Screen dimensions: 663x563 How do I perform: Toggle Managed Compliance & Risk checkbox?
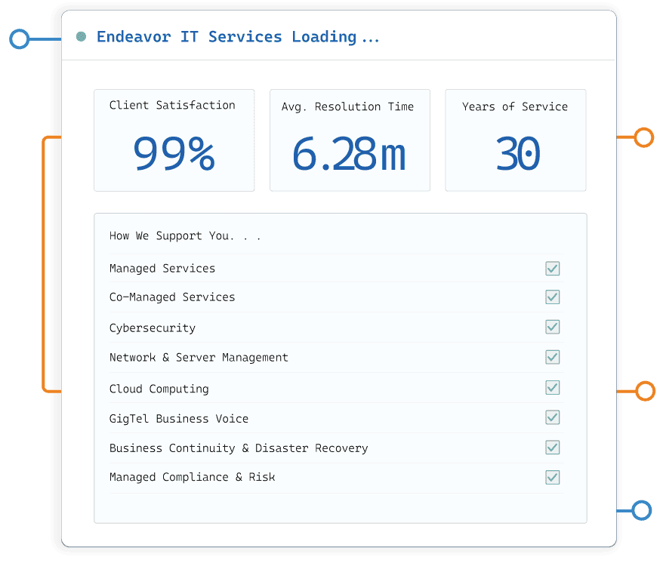pyautogui.click(x=552, y=477)
